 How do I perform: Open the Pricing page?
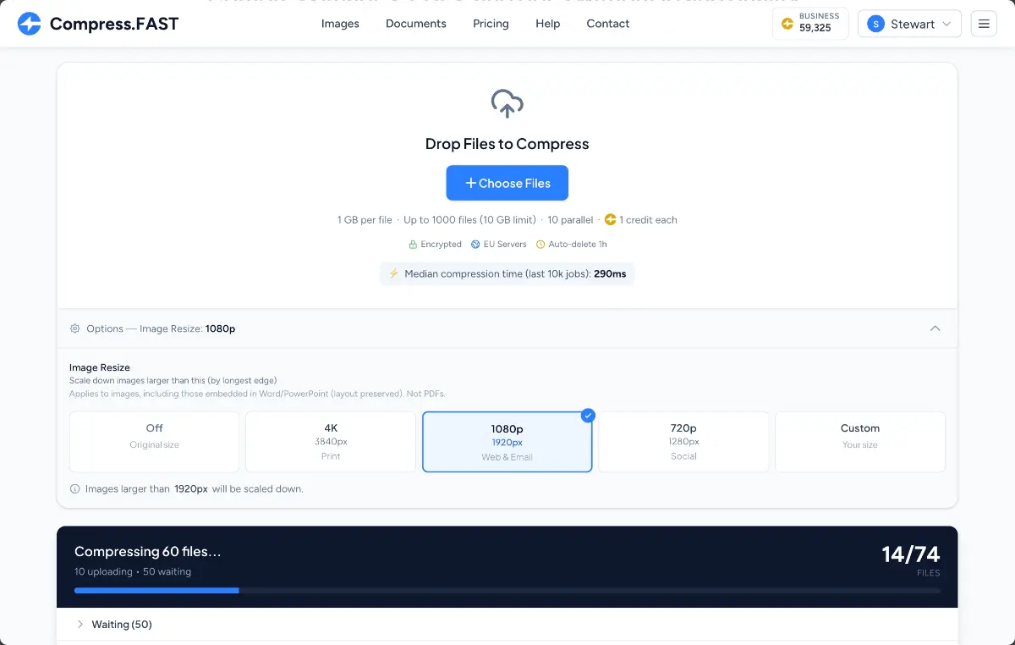491,24
